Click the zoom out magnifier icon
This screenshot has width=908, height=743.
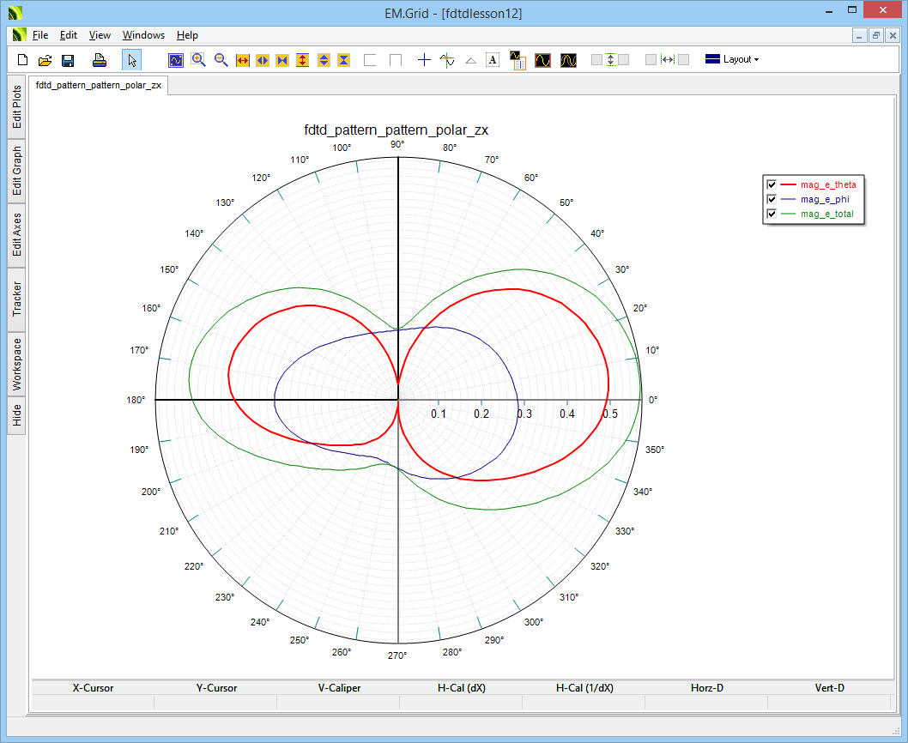(x=221, y=60)
